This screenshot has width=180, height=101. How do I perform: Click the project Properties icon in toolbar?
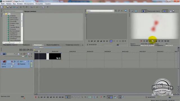tap(17, 7)
